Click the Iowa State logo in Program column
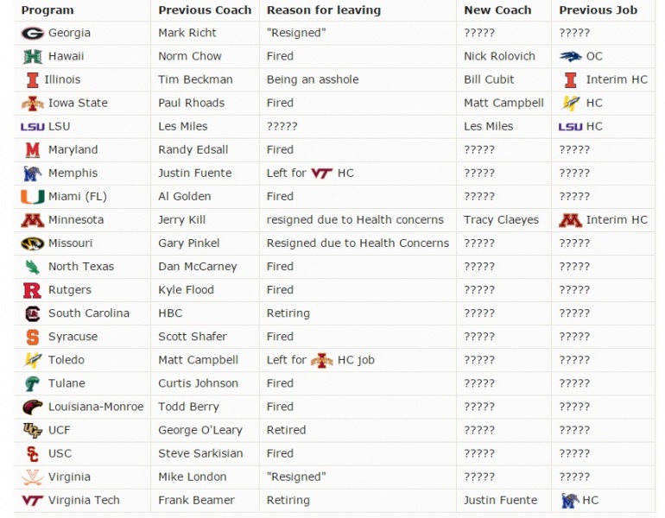This screenshot has width=665, height=518. click(x=33, y=103)
